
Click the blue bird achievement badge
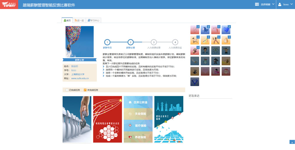tap(205, 30)
